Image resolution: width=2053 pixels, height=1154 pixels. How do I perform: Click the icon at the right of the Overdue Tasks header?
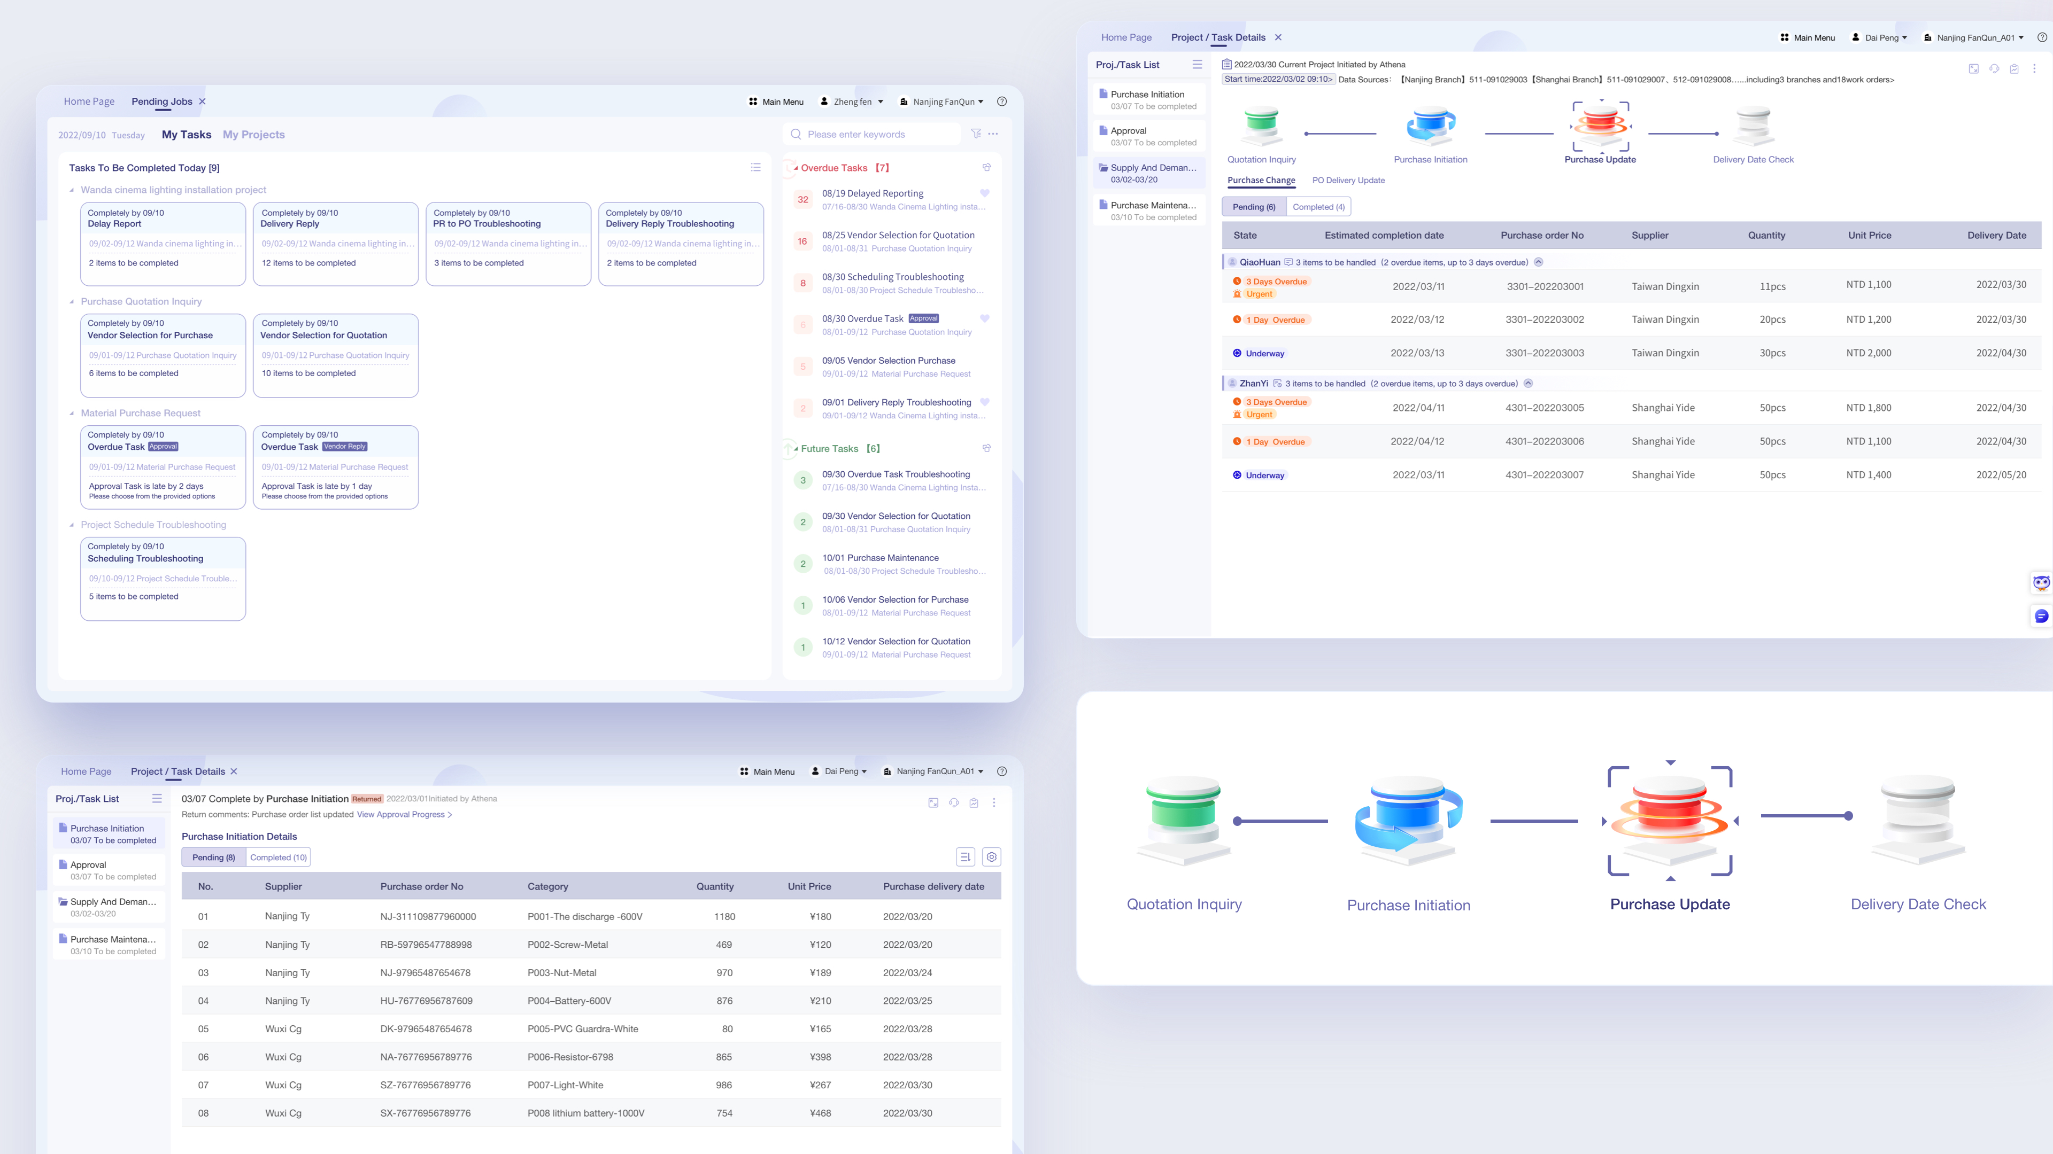point(986,167)
